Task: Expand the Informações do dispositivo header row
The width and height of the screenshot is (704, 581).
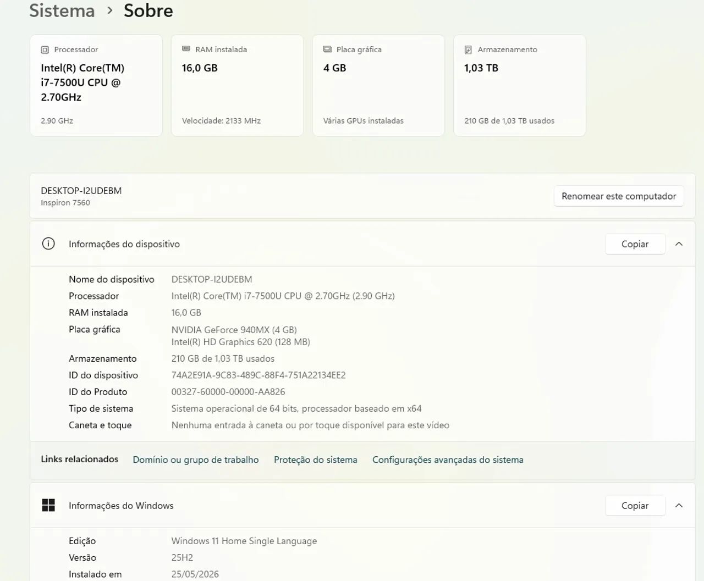Action: click(x=362, y=244)
